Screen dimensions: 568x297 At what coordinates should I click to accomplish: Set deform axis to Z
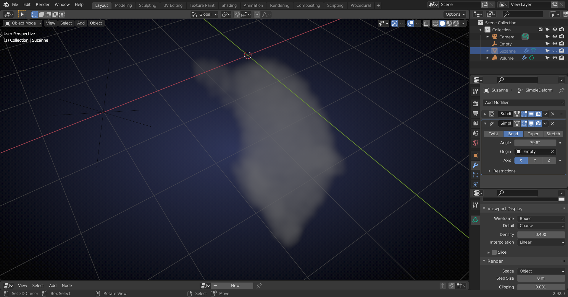pyautogui.click(x=549, y=160)
